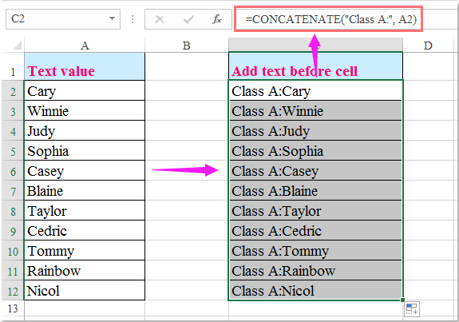459x322 pixels.
Task: Select row 6 header
Action: (13, 172)
